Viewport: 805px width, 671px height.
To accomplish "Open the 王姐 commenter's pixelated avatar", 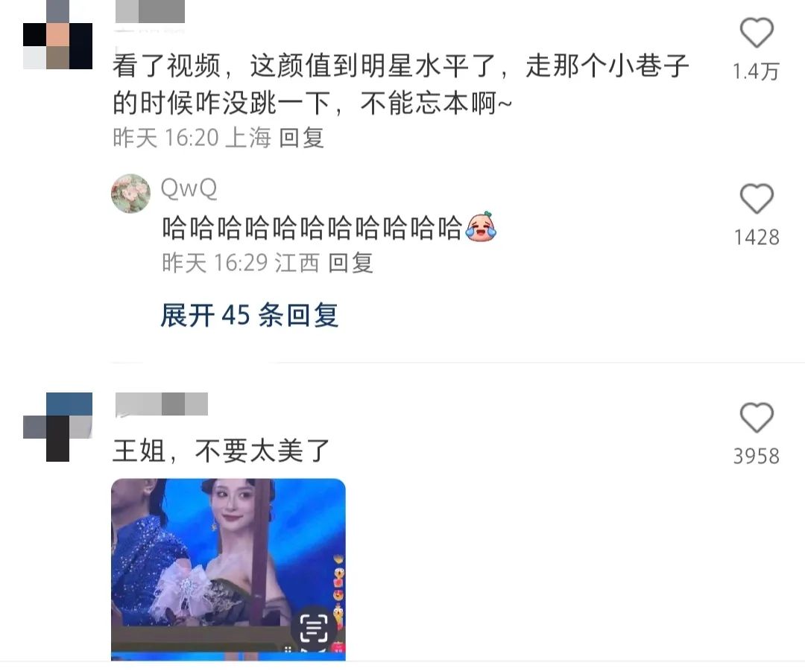I will [57, 427].
